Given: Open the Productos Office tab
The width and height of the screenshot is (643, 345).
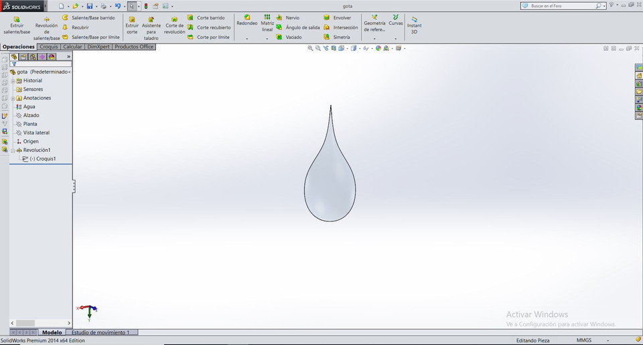Looking at the screenshot, I should pos(134,47).
